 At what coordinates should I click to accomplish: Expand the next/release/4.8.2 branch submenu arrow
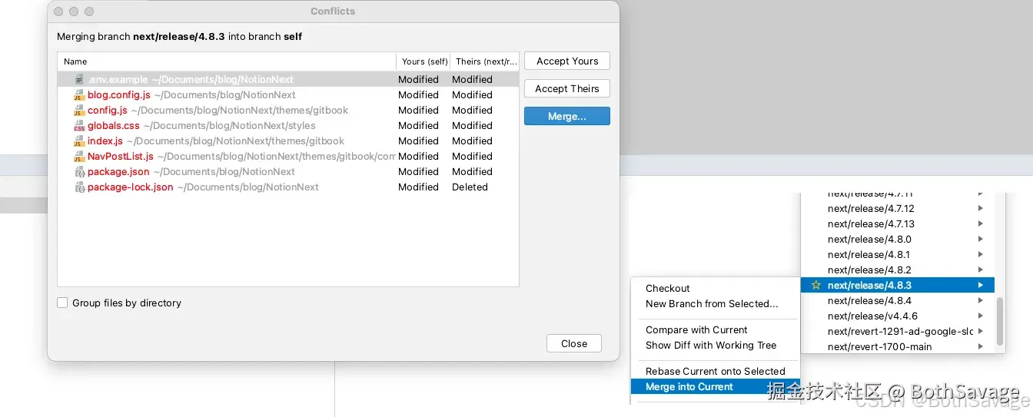coord(981,270)
